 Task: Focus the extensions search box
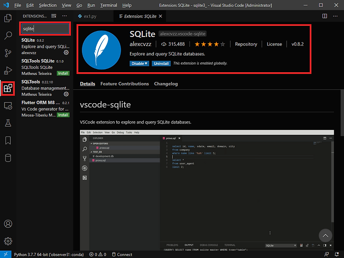[x=45, y=28]
